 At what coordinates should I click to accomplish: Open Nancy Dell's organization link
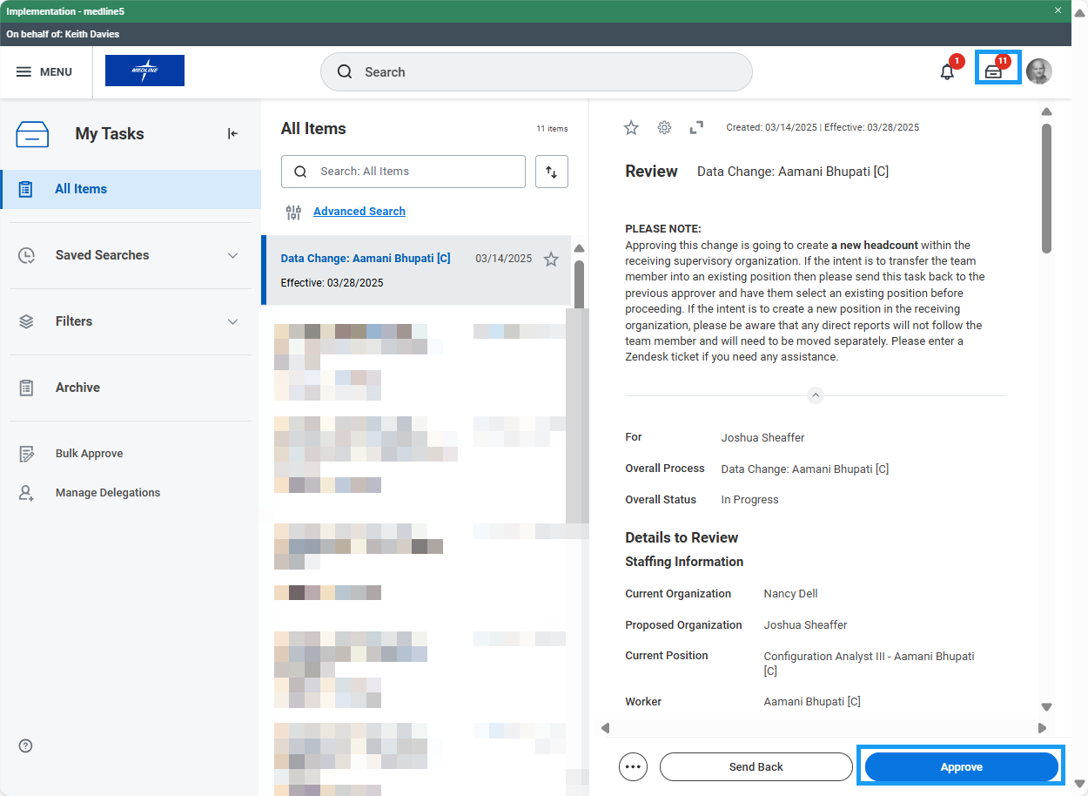[x=789, y=593]
